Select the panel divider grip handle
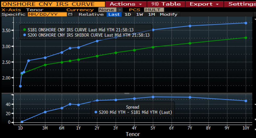This screenshot has height=138, width=256. tap(127, 93)
